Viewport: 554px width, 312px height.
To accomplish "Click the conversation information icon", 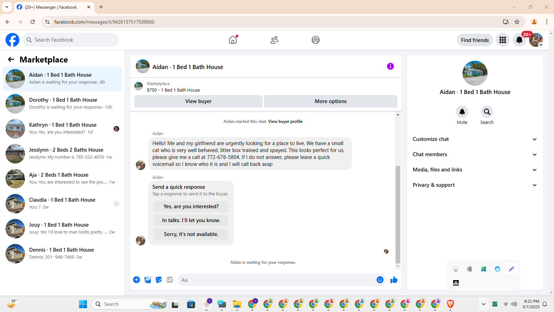I will click(x=390, y=66).
